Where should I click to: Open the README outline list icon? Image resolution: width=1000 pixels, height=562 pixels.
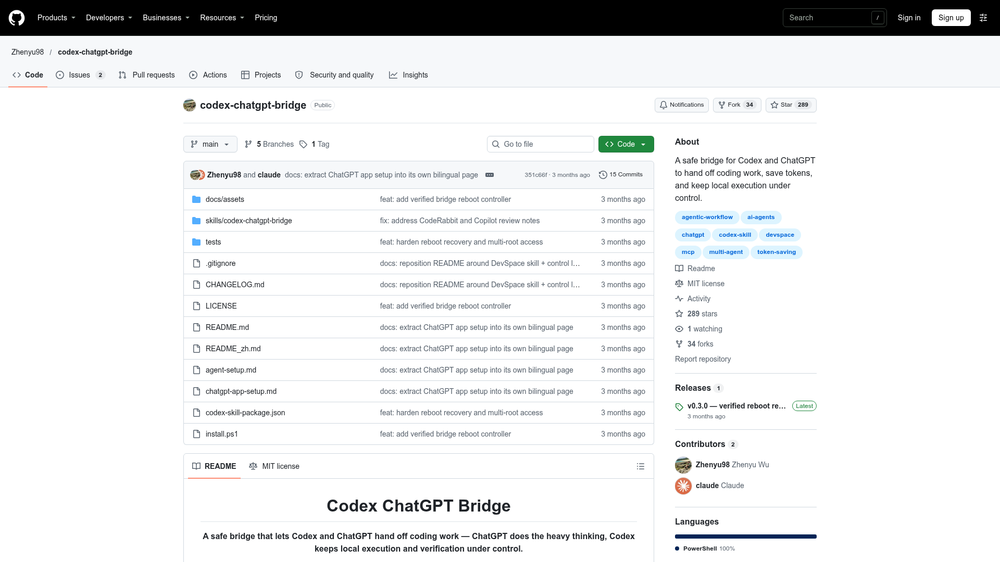coord(641,466)
